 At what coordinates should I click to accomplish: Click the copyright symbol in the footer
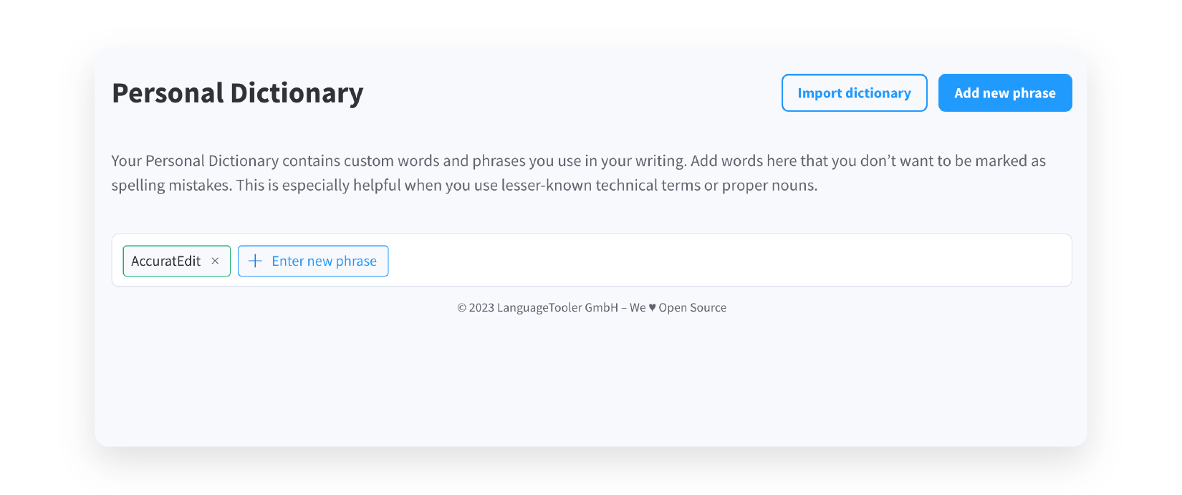[x=462, y=308]
